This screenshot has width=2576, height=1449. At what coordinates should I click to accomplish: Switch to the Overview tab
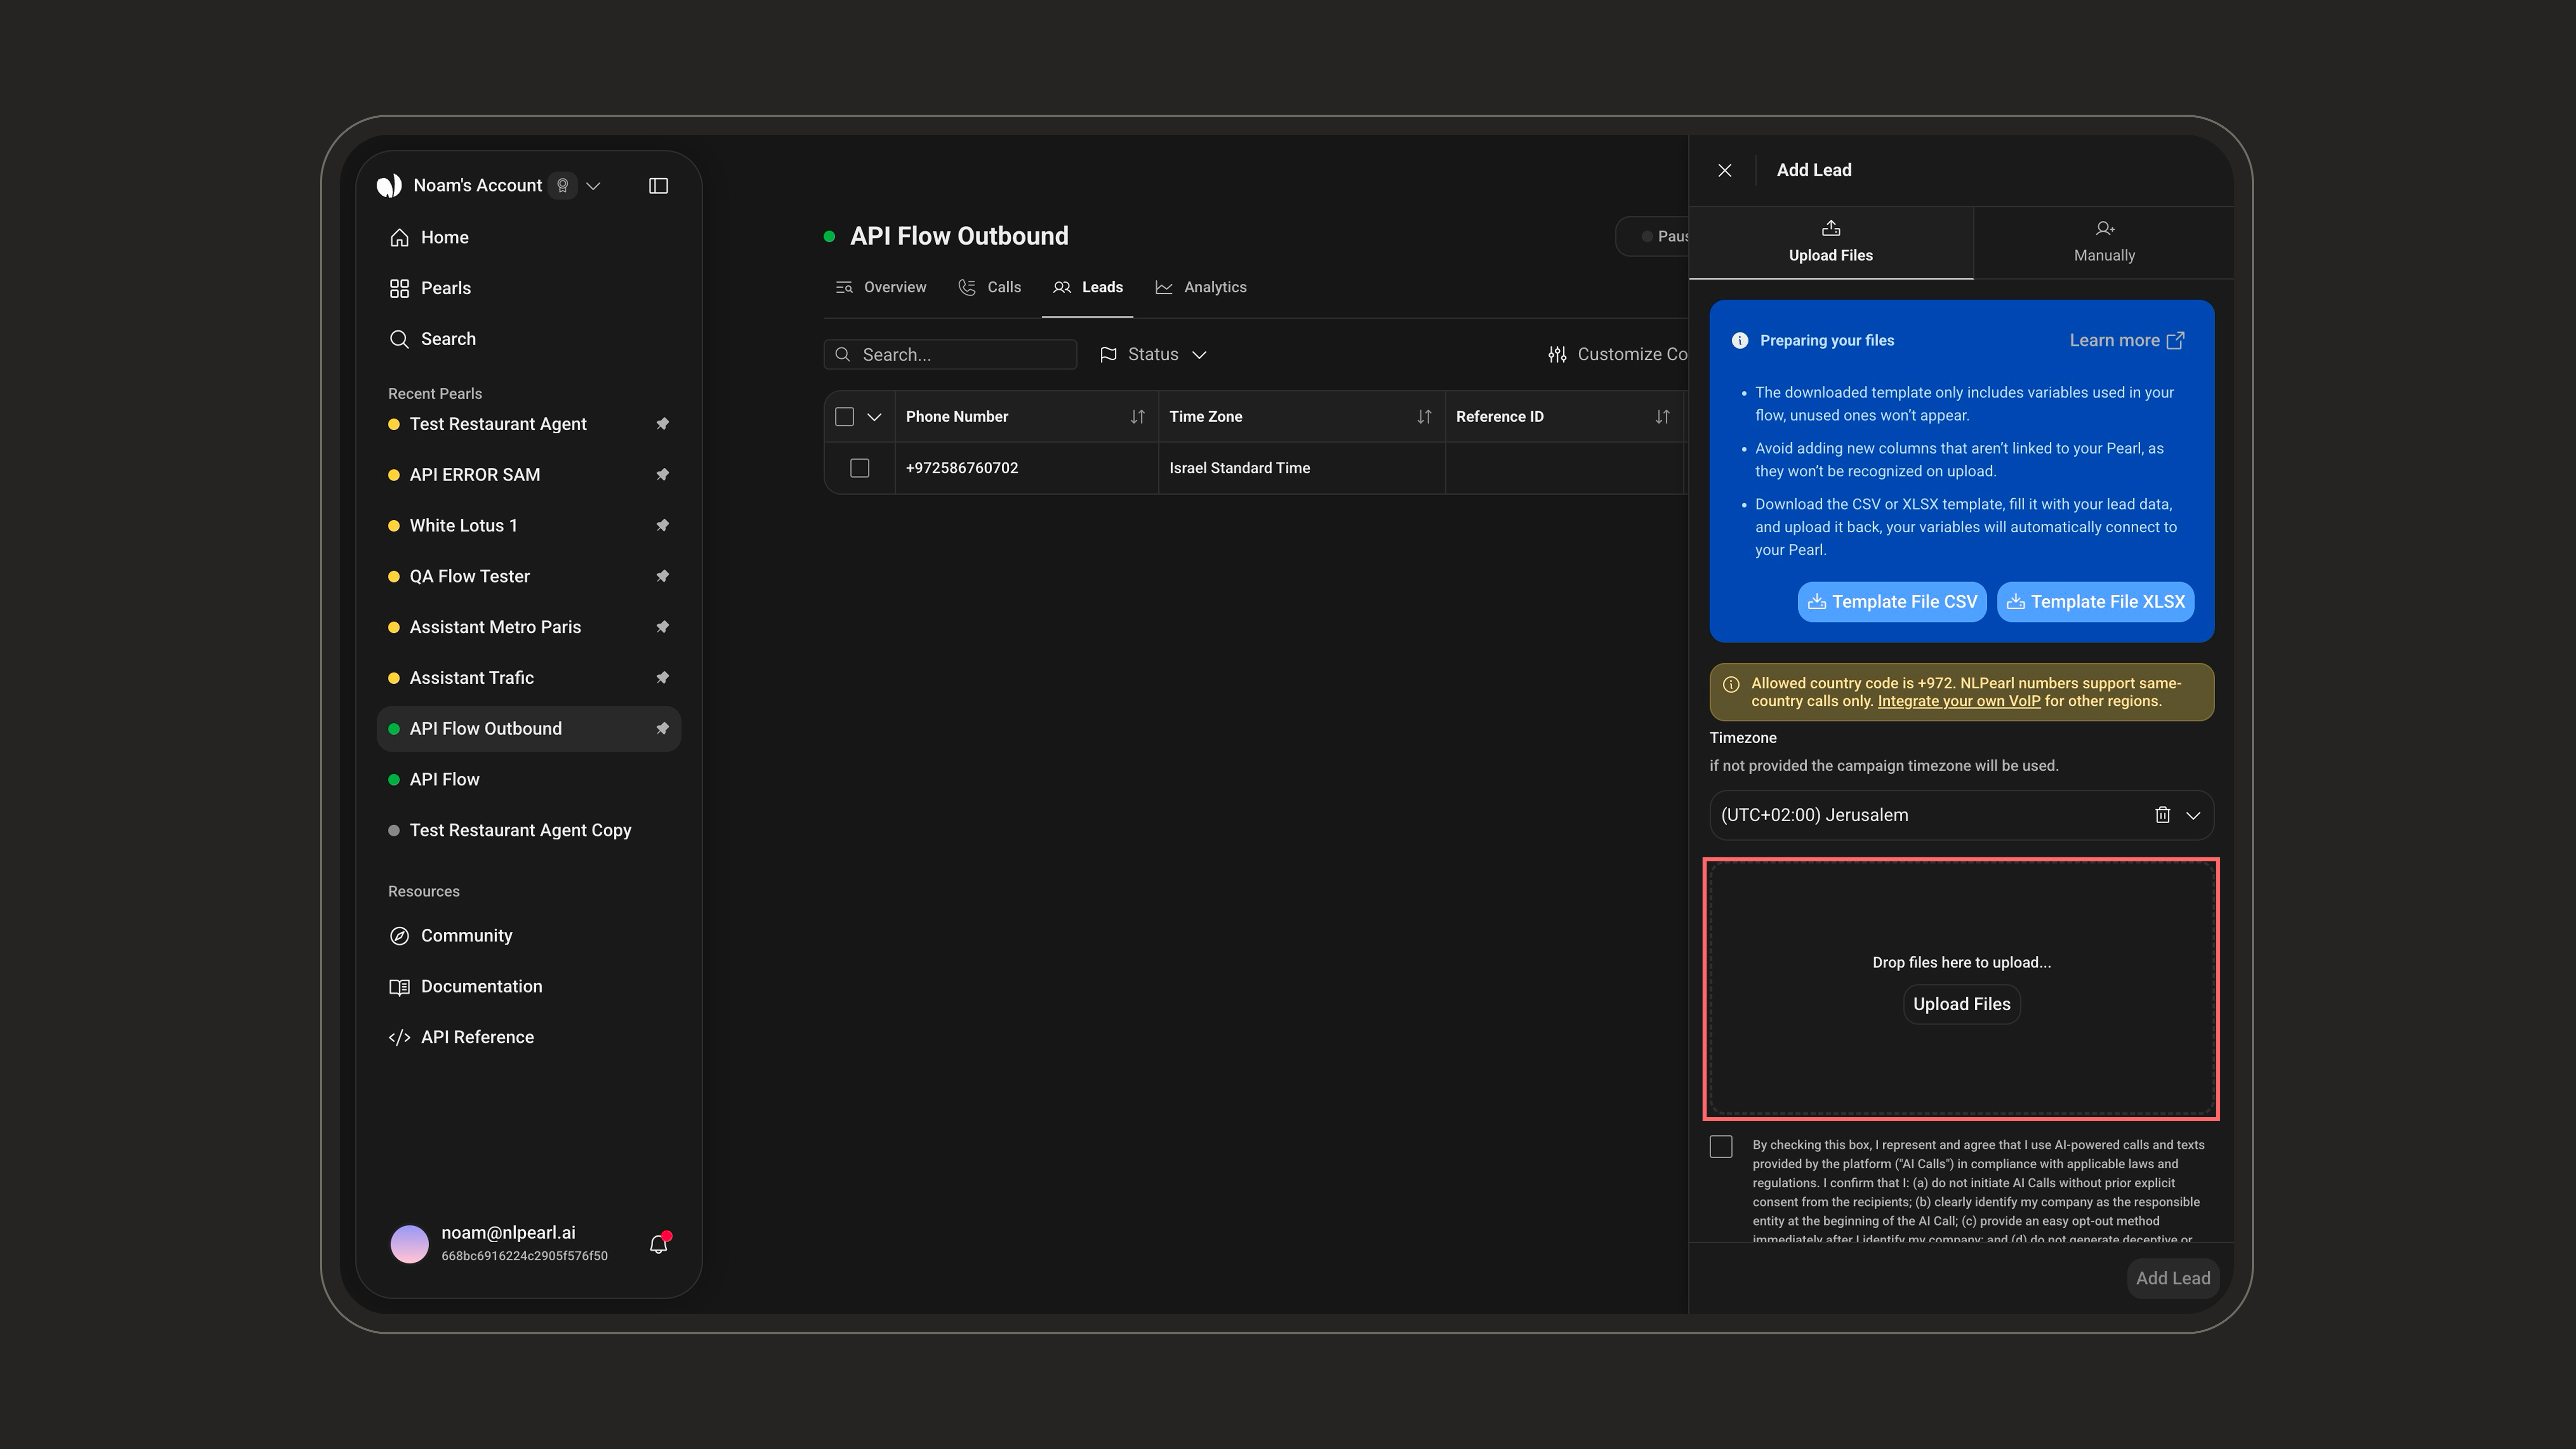point(881,288)
